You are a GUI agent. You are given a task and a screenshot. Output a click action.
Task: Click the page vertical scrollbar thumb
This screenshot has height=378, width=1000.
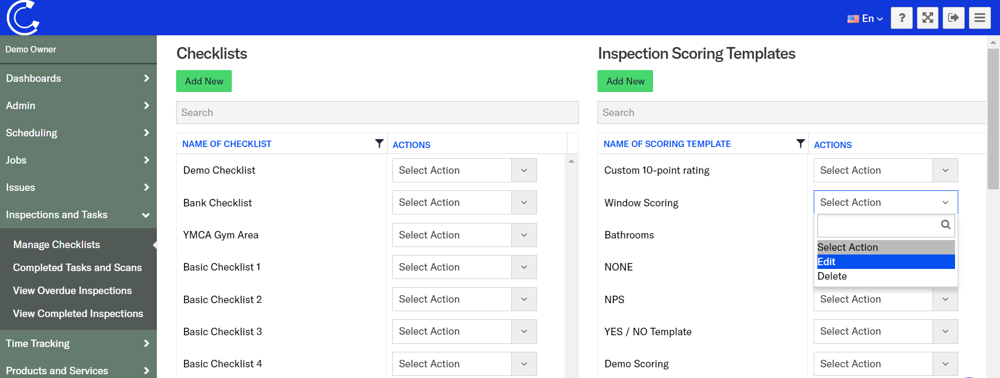993,118
